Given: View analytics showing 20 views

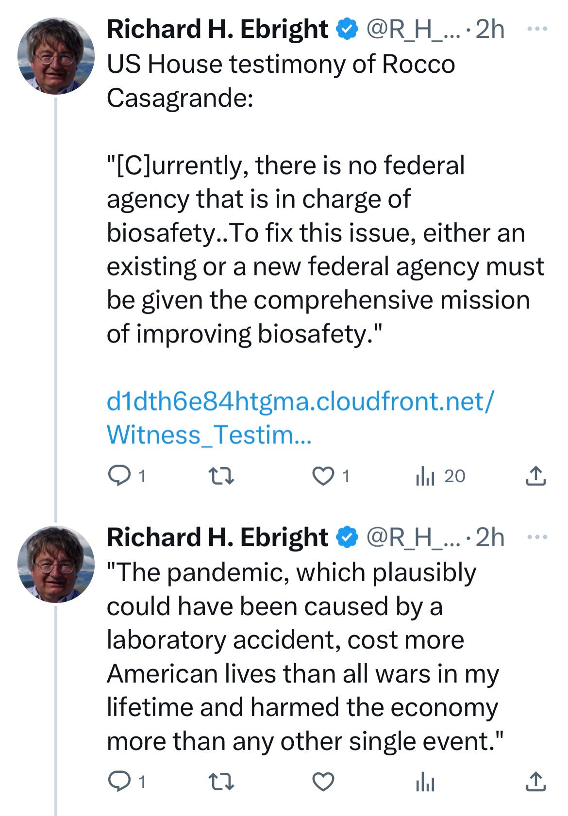Looking at the screenshot, I should pos(439,476).
